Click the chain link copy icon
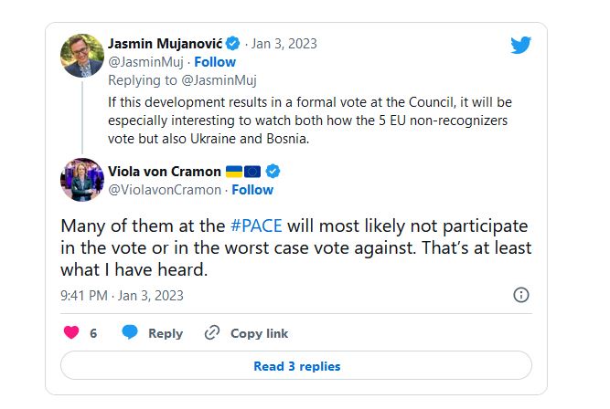Image resolution: width=610 pixels, height=409 pixels. coord(212,333)
